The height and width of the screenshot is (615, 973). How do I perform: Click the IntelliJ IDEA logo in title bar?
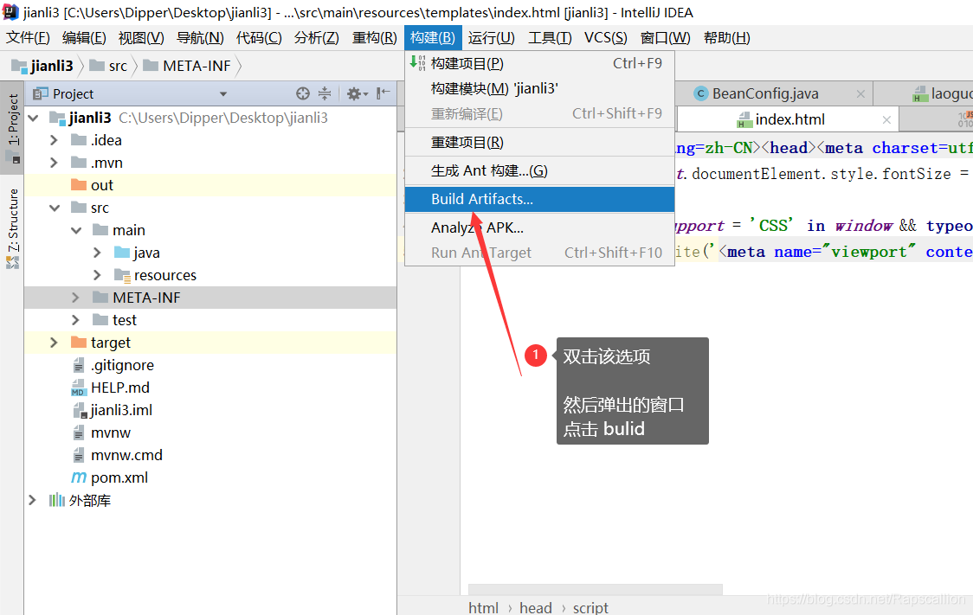10,12
